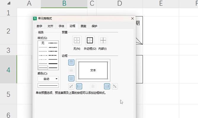Select row 6 header
Image resolution: width=198 pixels, height=118 pixels.
pyautogui.click(x=8, y=111)
